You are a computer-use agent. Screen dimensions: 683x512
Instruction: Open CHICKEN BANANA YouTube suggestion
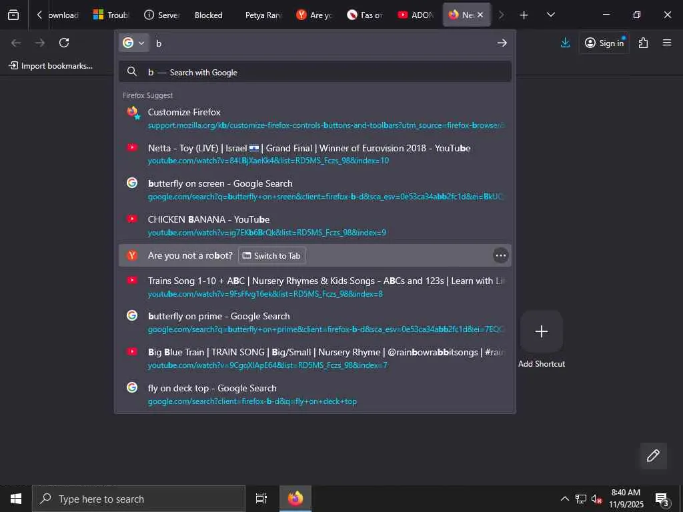pyautogui.click(x=315, y=225)
